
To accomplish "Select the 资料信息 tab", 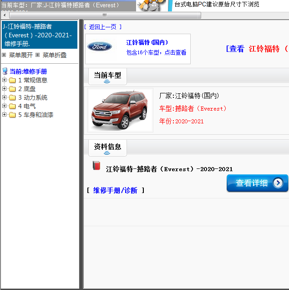I will pyautogui.click(x=107, y=148).
